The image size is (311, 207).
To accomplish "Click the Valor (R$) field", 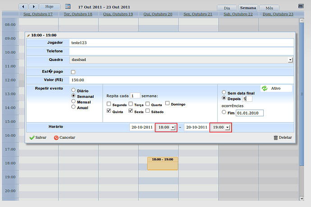I will point(181,80).
